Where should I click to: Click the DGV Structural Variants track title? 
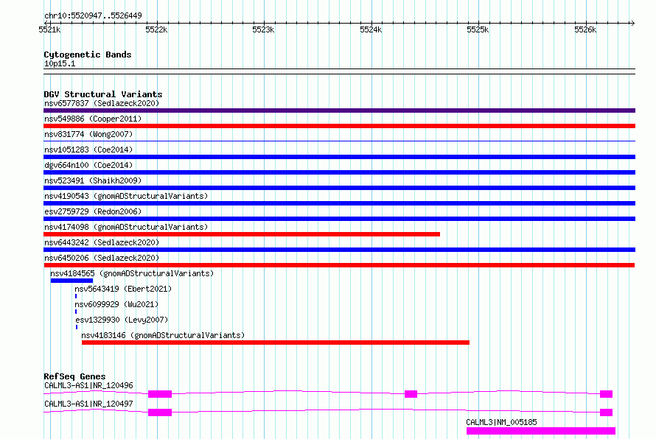(x=103, y=94)
